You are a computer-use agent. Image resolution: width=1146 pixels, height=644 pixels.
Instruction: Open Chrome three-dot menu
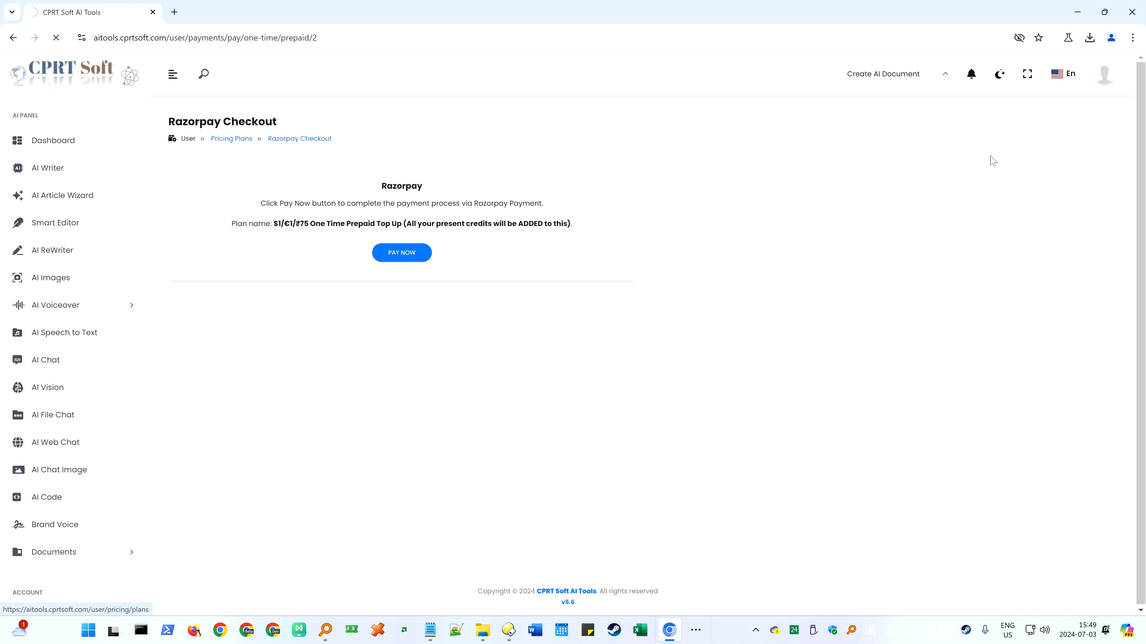point(1133,38)
